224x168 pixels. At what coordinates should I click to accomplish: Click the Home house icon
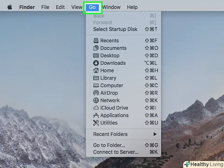(96, 70)
